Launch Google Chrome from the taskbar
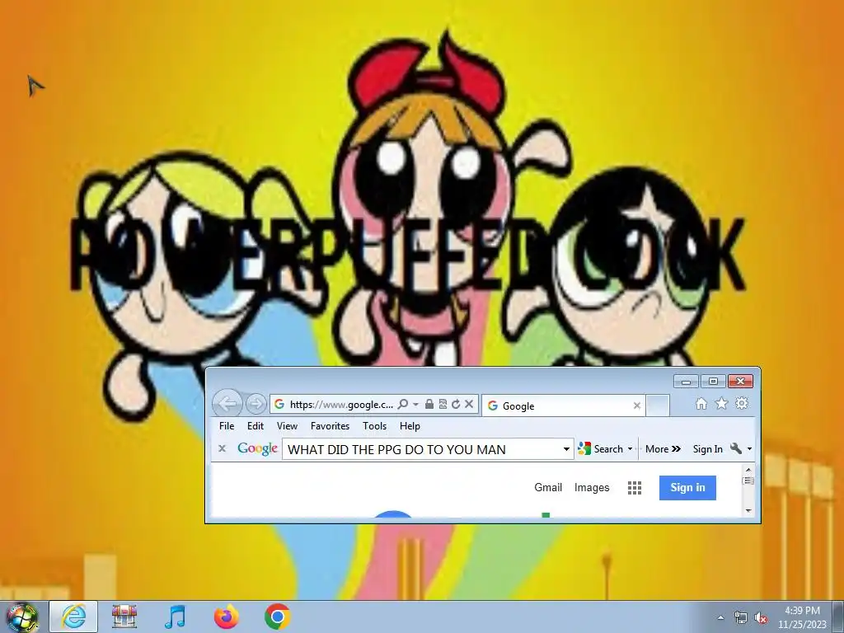Viewport: 844px width, 633px height. click(278, 617)
